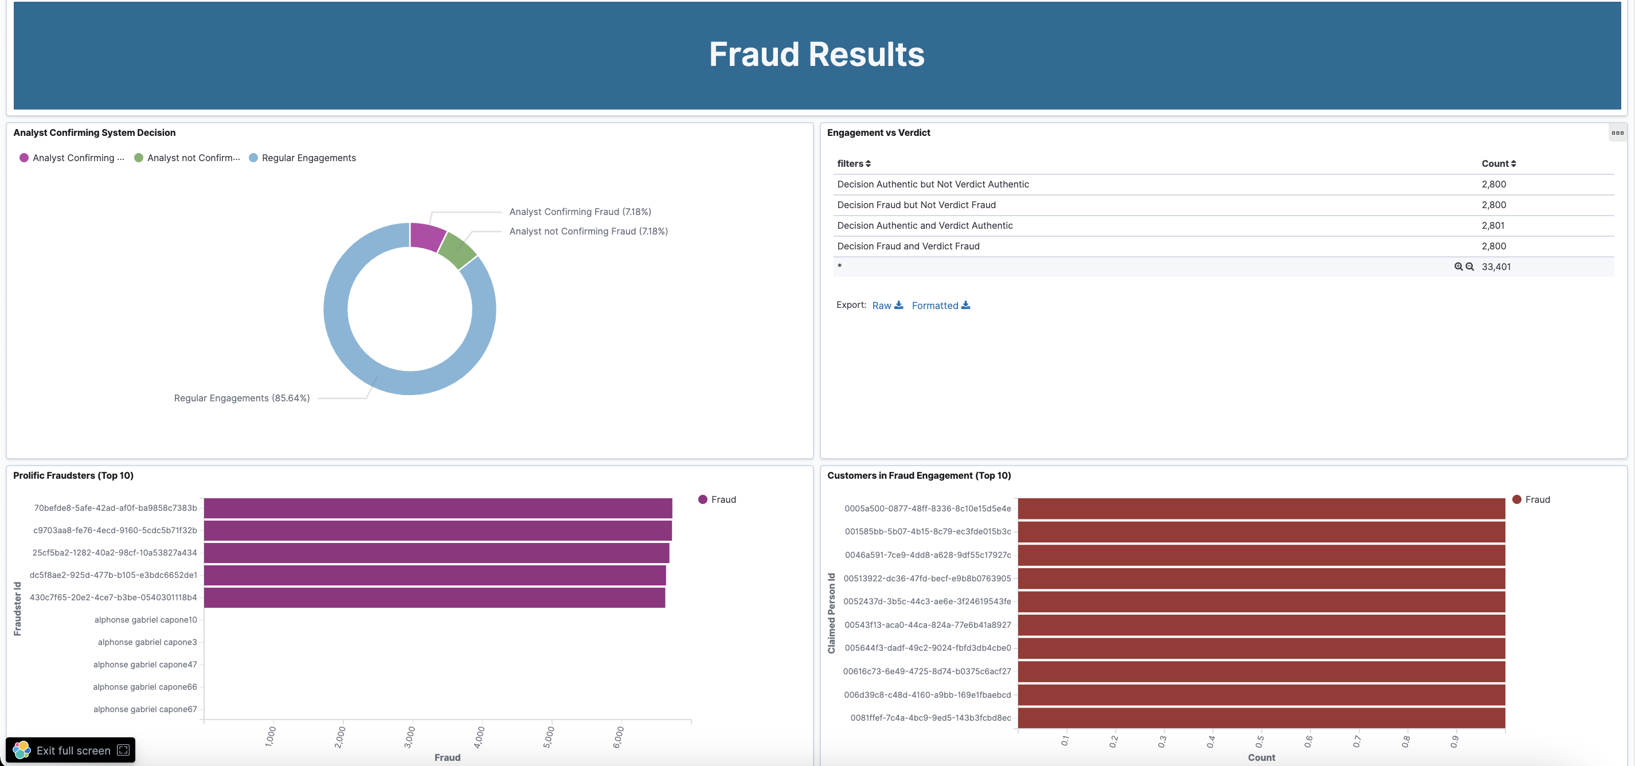Select the purple Analyst Confirming Fraud donut slice

pos(426,236)
